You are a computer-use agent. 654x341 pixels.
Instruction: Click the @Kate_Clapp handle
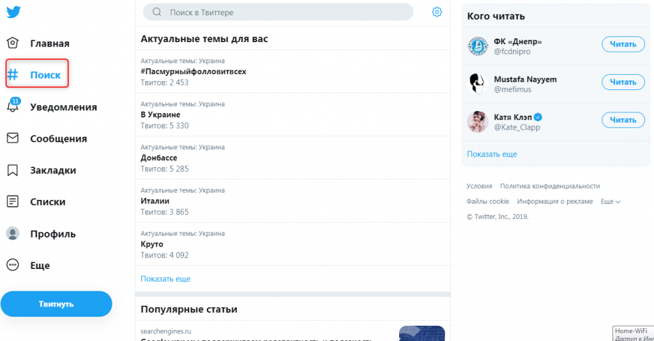point(517,128)
